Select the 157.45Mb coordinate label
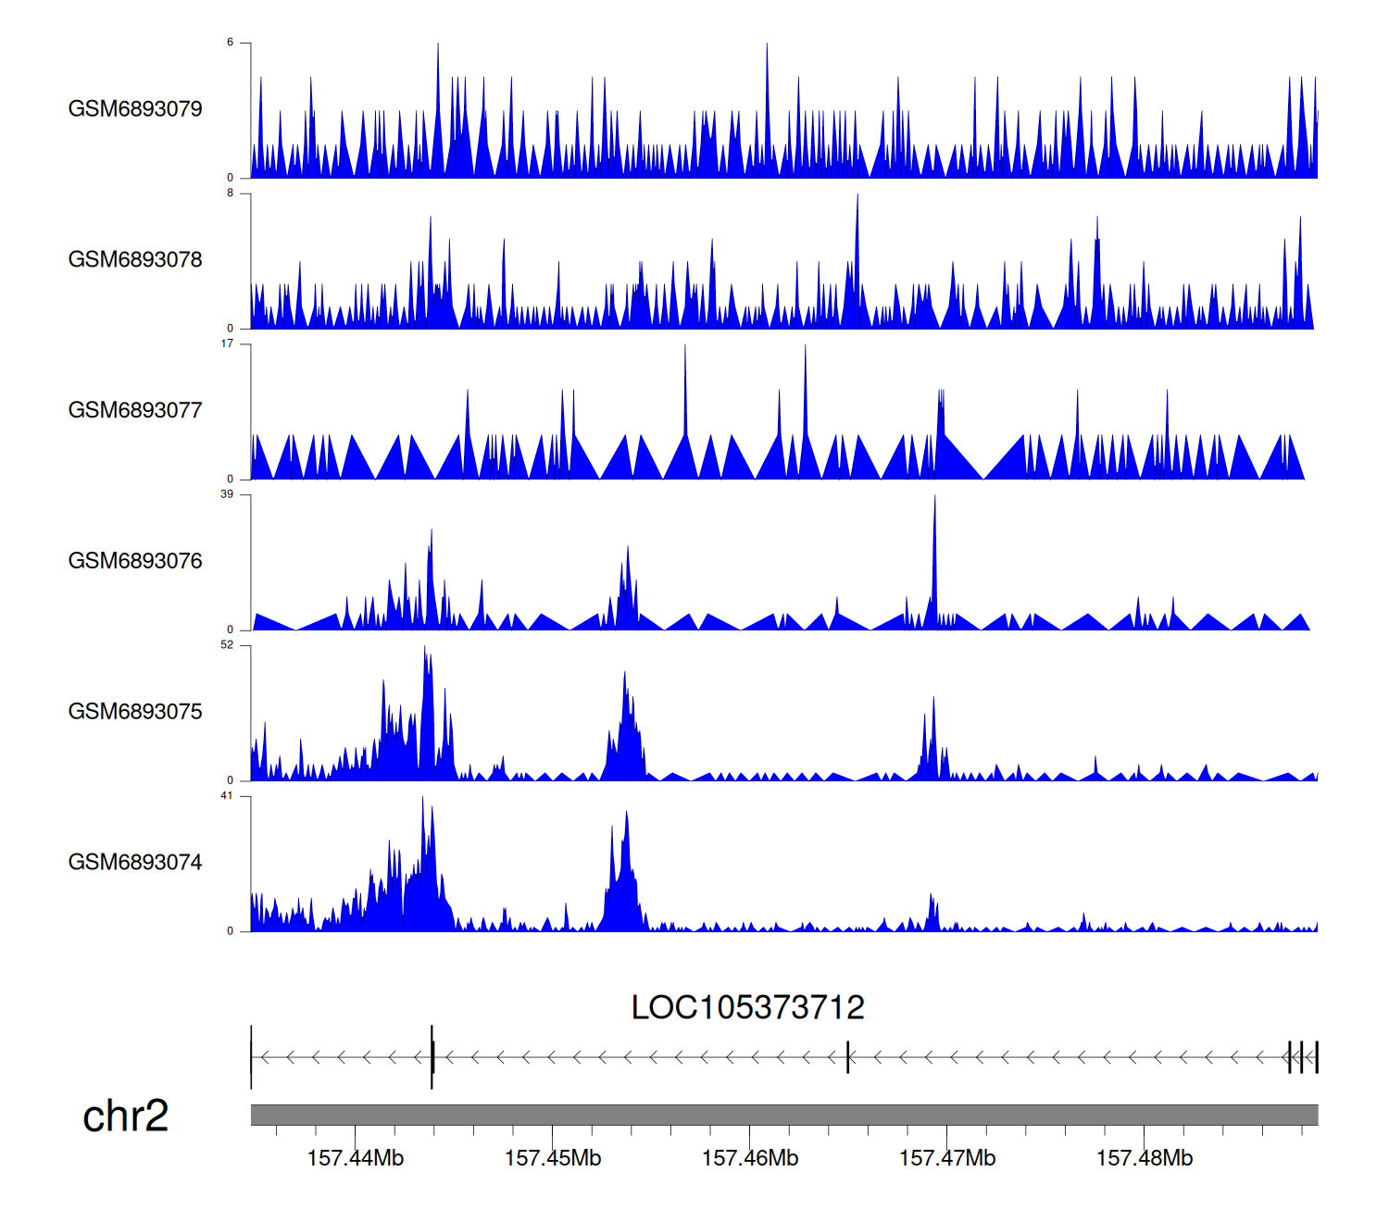1389x1222 pixels. (553, 1159)
